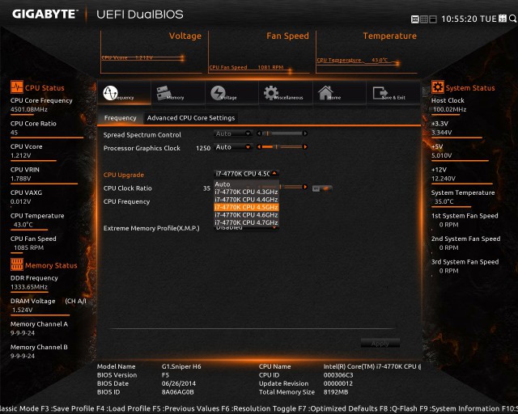Click the CPU Core Frequency 4501.08MHz value

click(29, 109)
